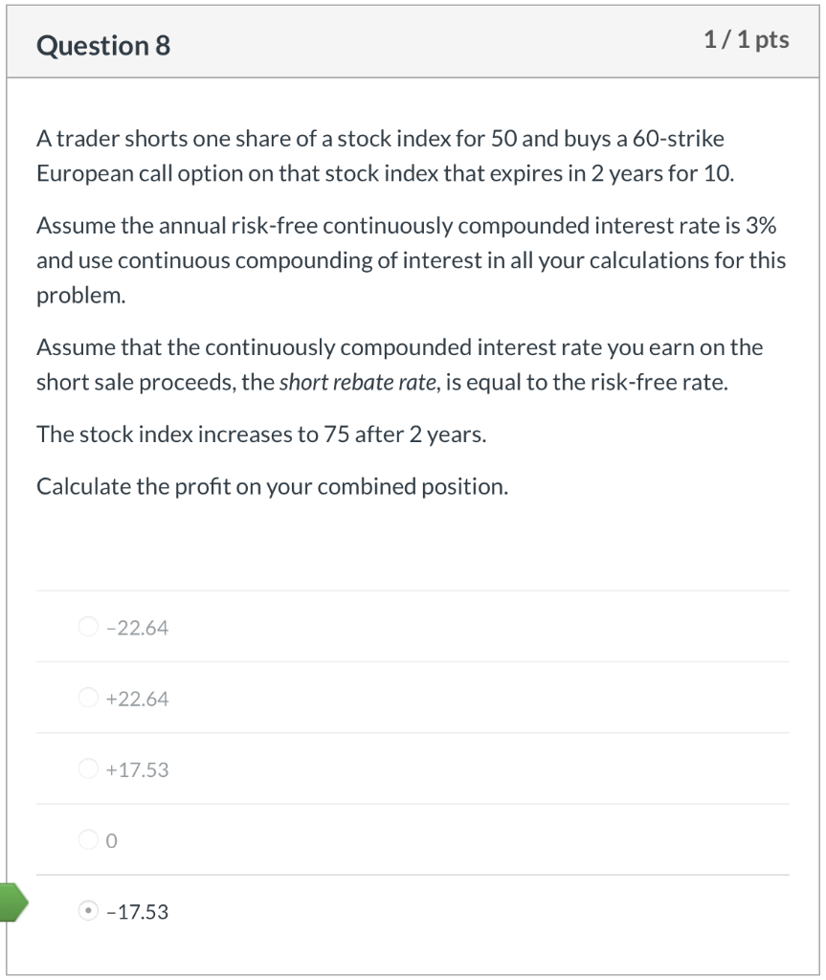Click the -17.53 answer row
This screenshot has height=980, width=826.
coord(412,910)
